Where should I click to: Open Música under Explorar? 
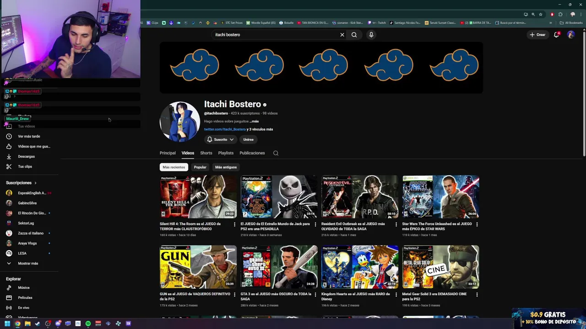(18, 287)
